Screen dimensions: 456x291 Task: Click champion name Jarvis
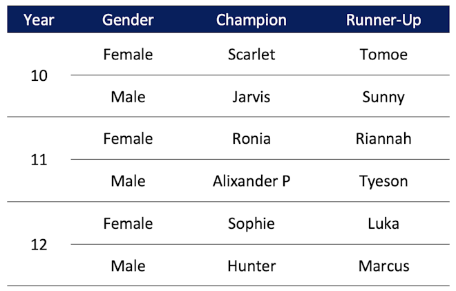pos(251,97)
